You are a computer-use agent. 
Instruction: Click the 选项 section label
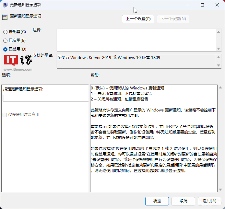(6, 75)
